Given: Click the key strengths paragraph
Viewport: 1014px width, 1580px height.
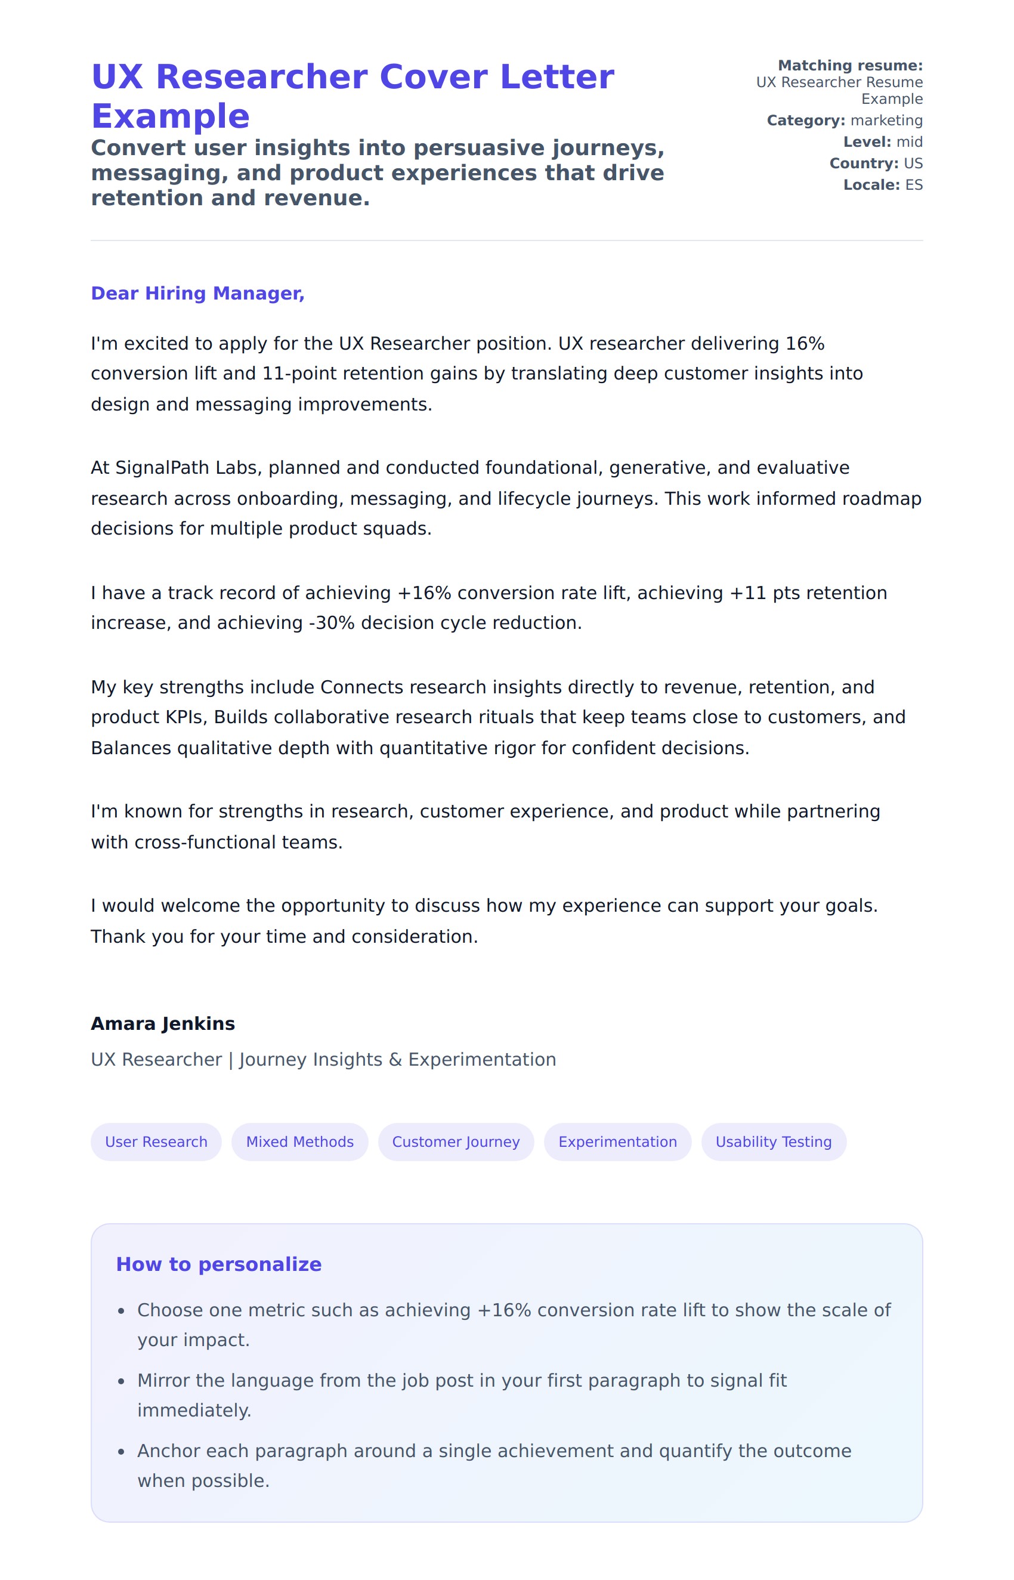Looking at the screenshot, I should [498, 717].
